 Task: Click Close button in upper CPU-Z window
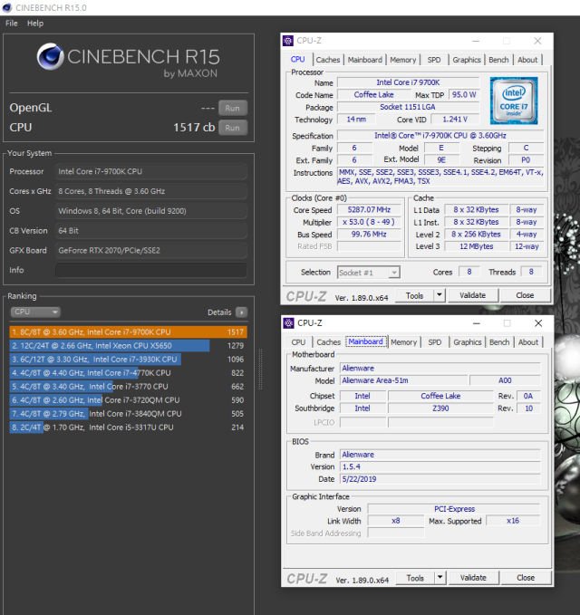[525, 295]
